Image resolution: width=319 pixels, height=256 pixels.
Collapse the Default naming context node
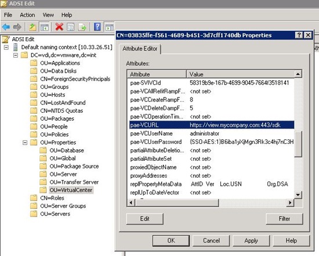(6, 47)
